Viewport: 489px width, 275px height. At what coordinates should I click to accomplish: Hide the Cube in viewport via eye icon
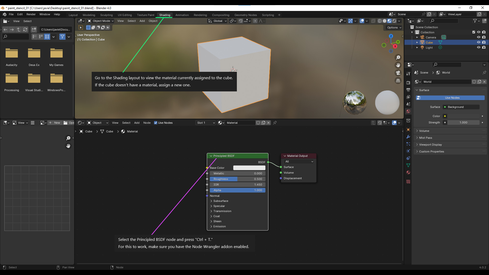479,42
